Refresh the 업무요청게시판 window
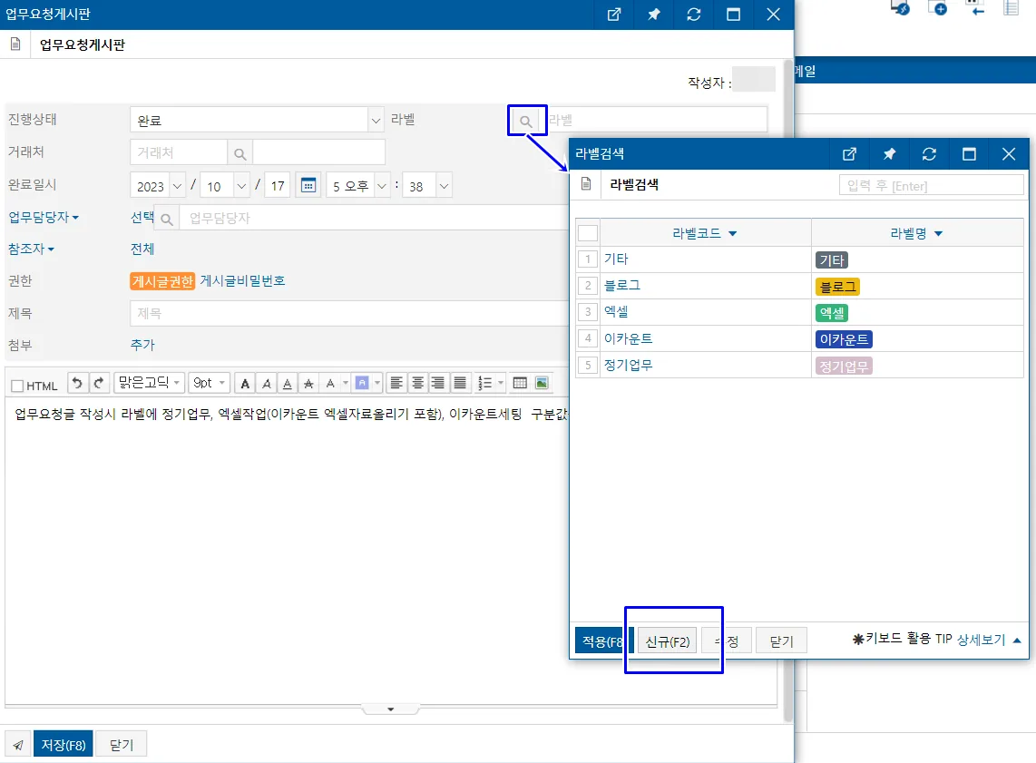The height and width of the screenshot is (763, 1036). tap(694, 15)
